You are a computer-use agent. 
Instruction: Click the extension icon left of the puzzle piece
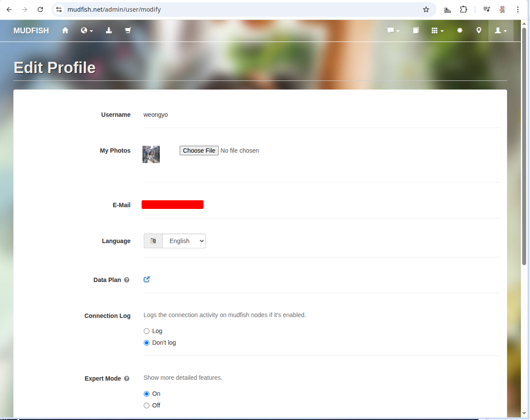point(448,10)
